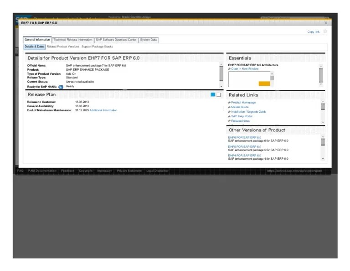Click the Related Links scrollbar thumb
The width and height of the screenshot is (350, 271).
tap(323, 107)
